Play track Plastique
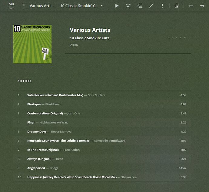 point(34,104)
